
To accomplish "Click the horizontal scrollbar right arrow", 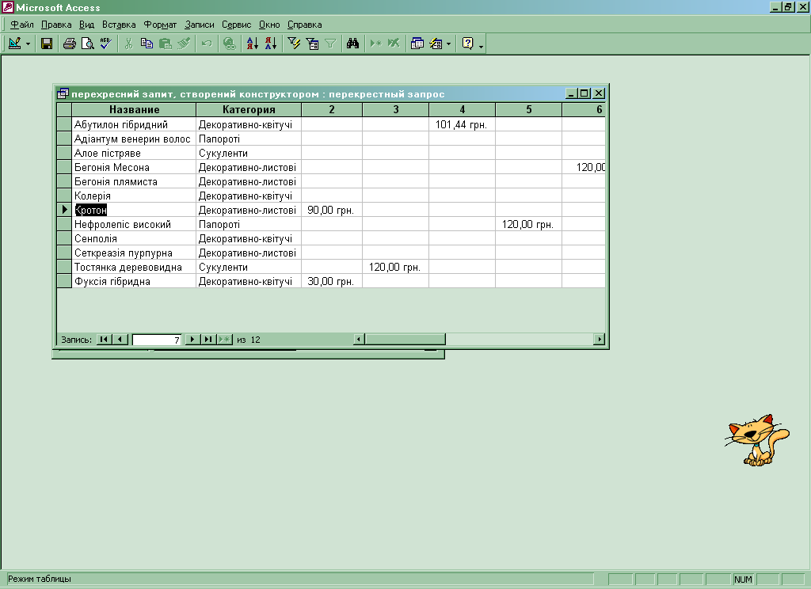I will [599, 340].
